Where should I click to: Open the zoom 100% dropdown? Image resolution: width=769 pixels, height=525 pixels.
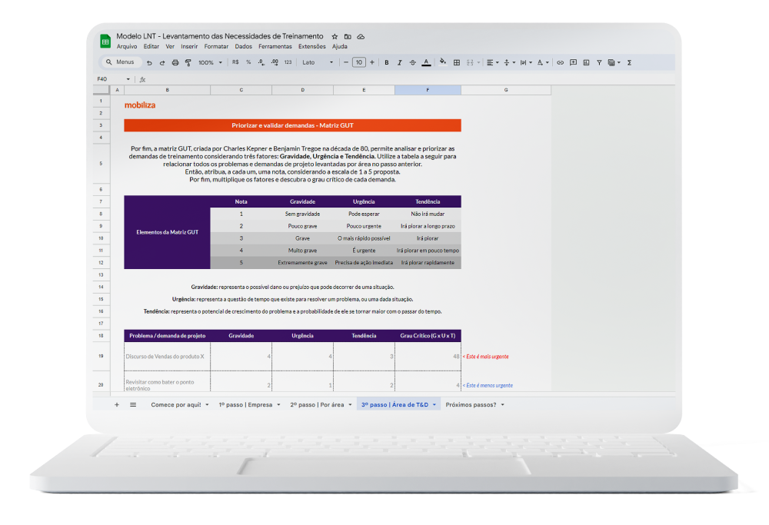click(x=210, y=63)
